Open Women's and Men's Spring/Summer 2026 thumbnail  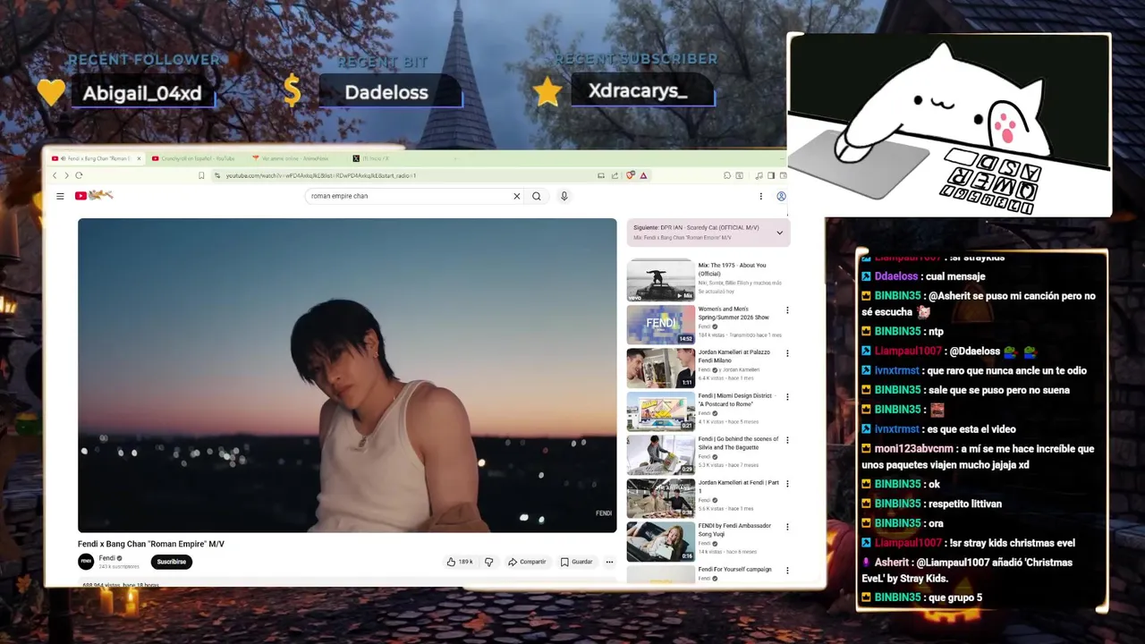[x=660, y=324]
